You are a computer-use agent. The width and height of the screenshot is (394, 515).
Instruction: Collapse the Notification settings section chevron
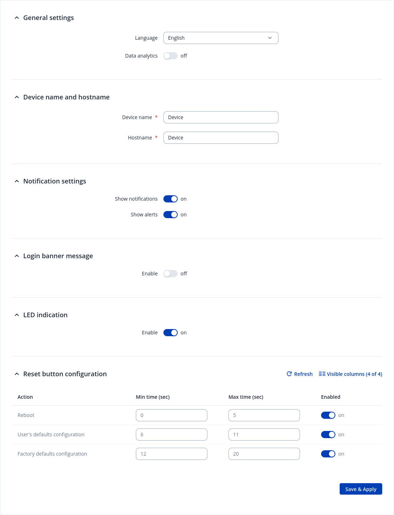point(17,181)
